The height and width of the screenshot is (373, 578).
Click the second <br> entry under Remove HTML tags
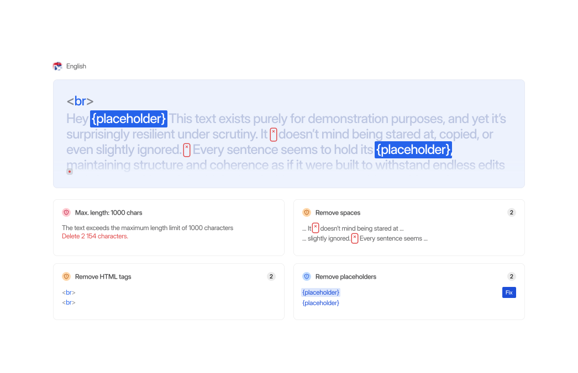[69, 302]
